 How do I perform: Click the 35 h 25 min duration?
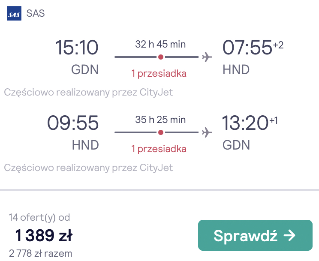[x=160, y=120]
